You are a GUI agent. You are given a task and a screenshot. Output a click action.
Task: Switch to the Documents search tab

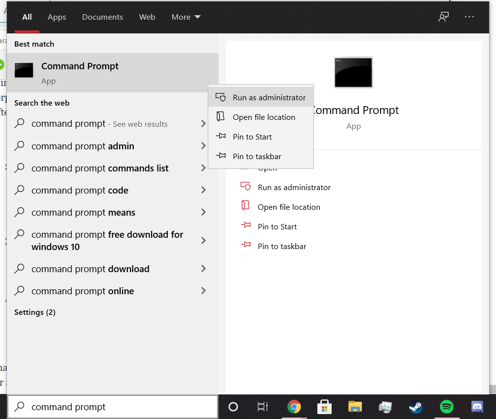click(x=102, y=17)
